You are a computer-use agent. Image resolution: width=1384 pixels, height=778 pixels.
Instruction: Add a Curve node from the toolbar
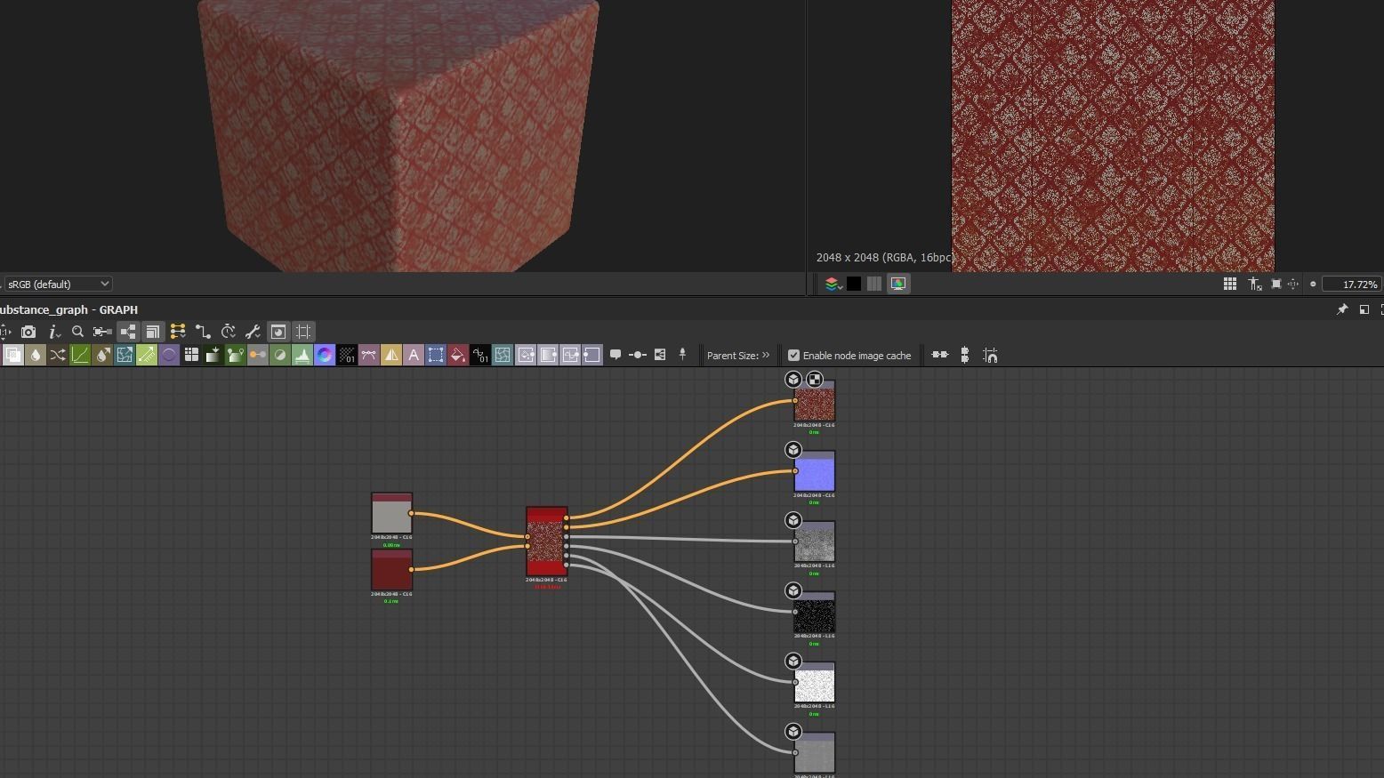80,356
